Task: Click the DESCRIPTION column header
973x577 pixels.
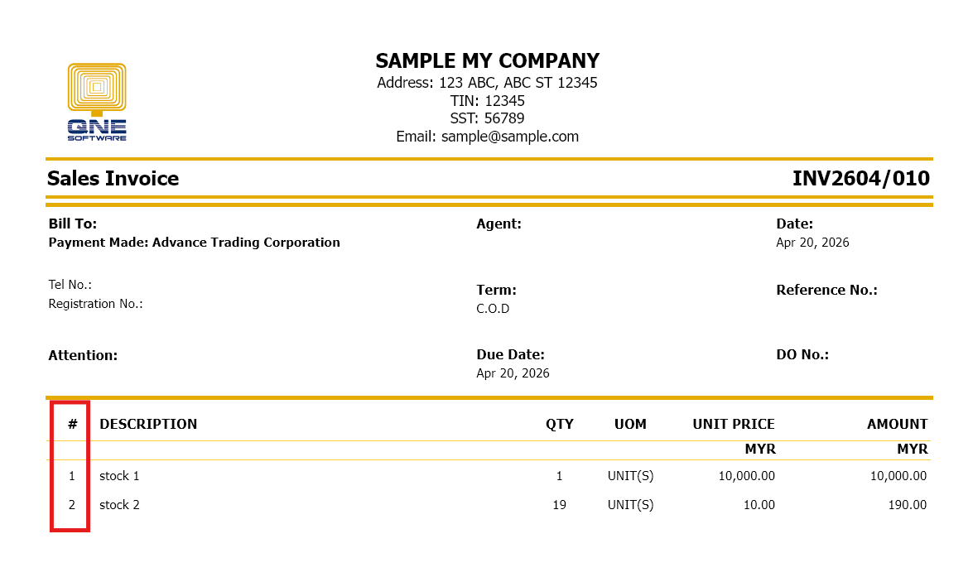Action: (x=148, y=424)
